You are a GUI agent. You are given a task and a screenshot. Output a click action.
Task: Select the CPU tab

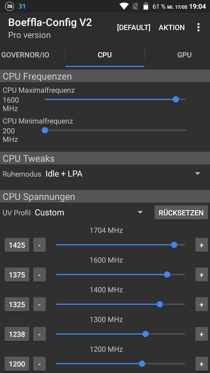105,55
